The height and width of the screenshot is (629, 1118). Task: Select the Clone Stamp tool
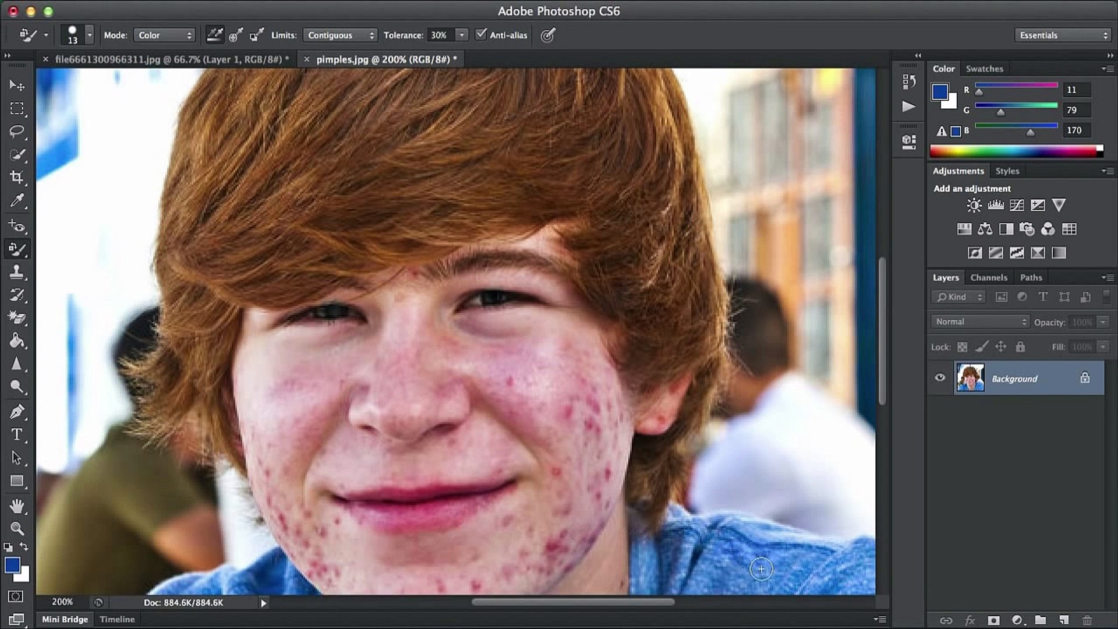17,271
